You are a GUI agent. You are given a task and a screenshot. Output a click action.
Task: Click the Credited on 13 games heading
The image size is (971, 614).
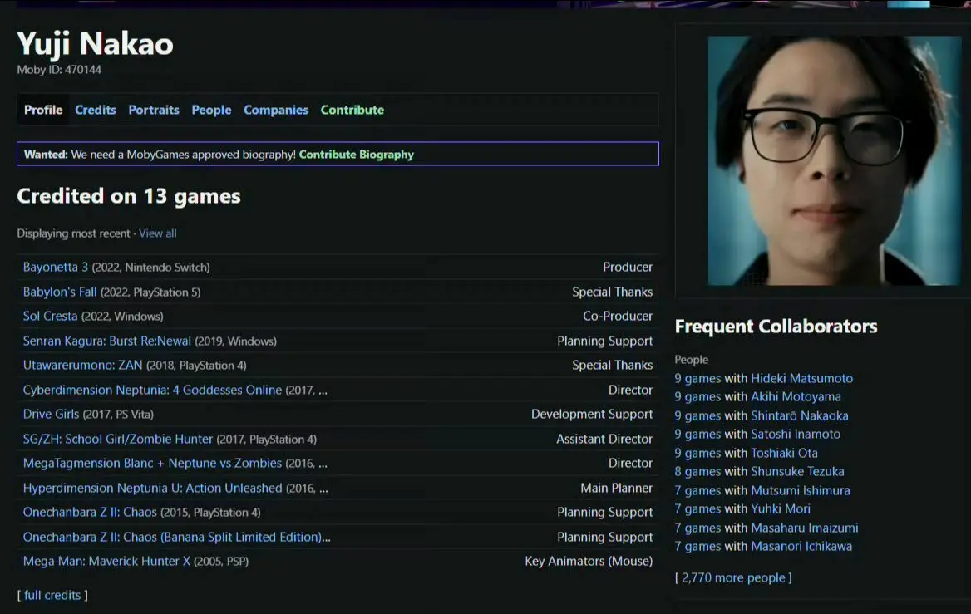(x=129, y=196)
